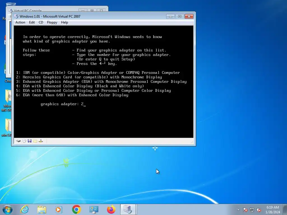Launch Internet Explorer from the taskbar
The image size is (287, 215).
pyautogui.click(x=24, y=209)
